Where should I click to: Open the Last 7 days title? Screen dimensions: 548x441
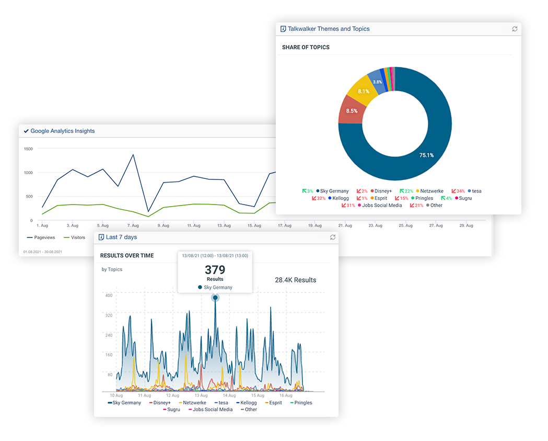[121, 238]
